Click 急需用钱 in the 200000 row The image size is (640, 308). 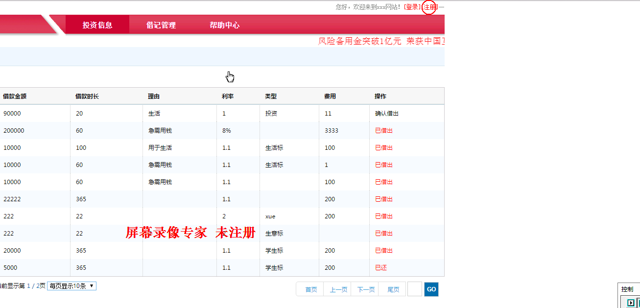coord(160,131)
